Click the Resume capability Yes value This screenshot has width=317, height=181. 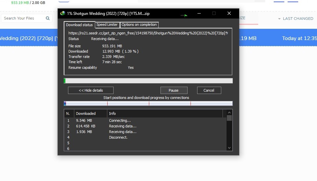pos(131,68)
